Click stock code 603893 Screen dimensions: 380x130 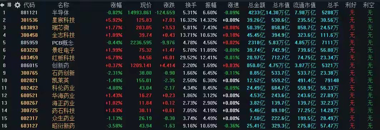(29, 27)
